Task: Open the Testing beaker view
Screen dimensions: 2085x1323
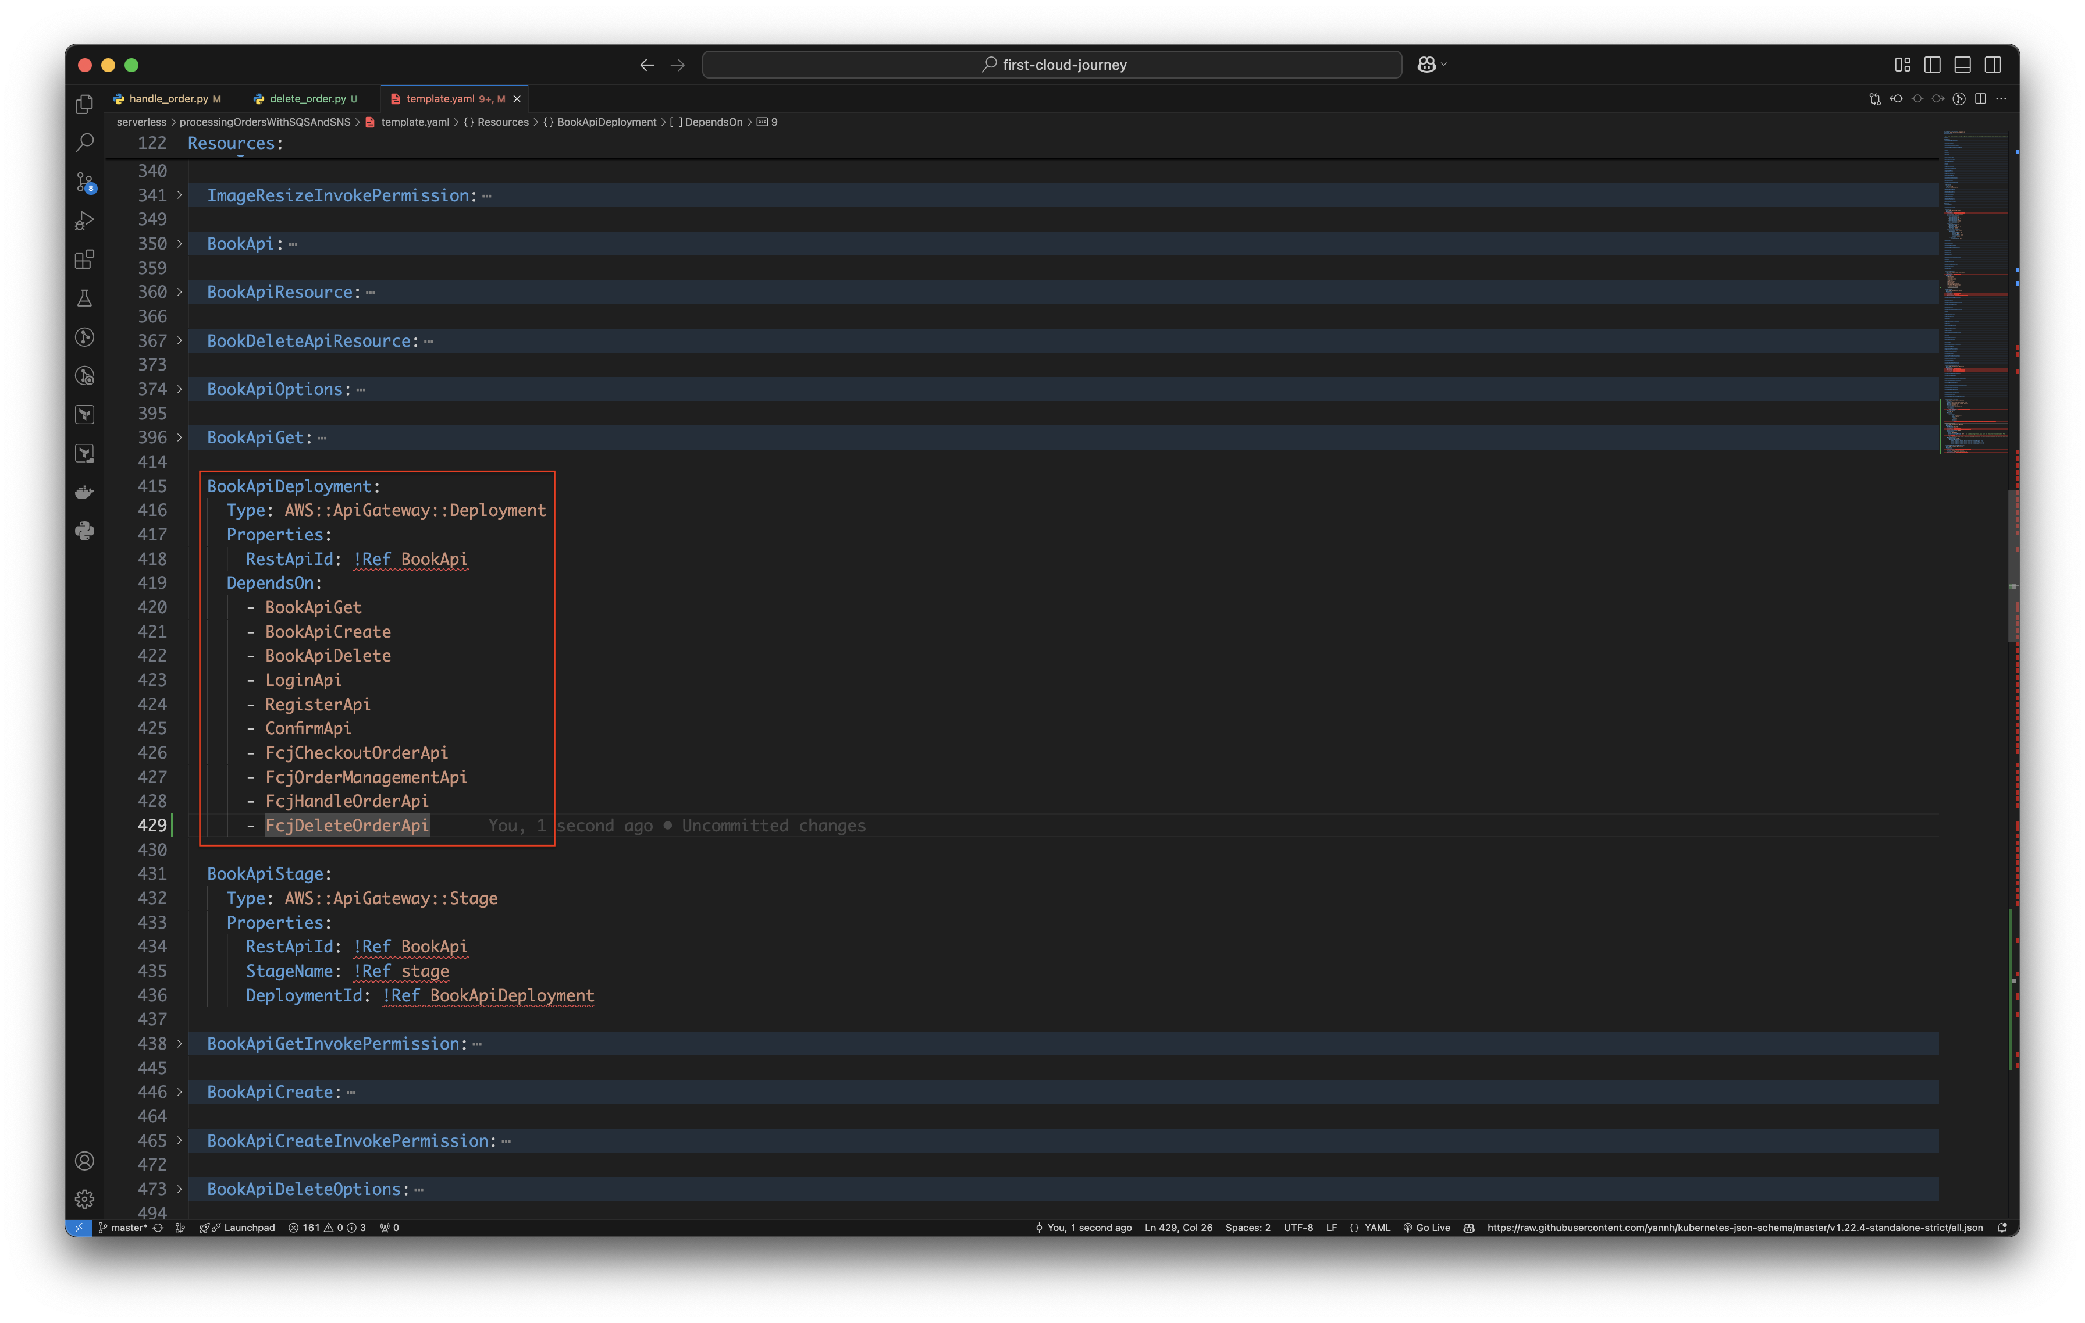Action: pos(84,298)
